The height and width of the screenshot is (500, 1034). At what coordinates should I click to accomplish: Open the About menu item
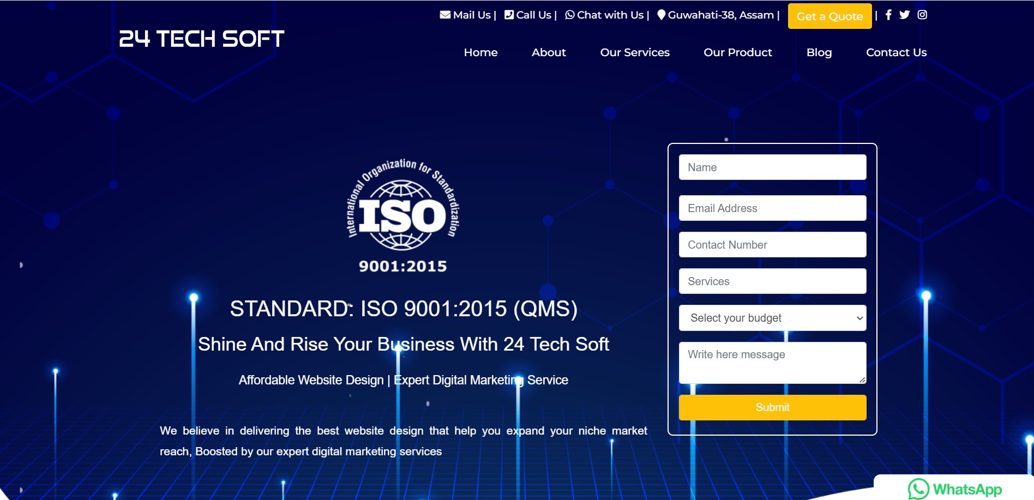click(x=549, y=52)
